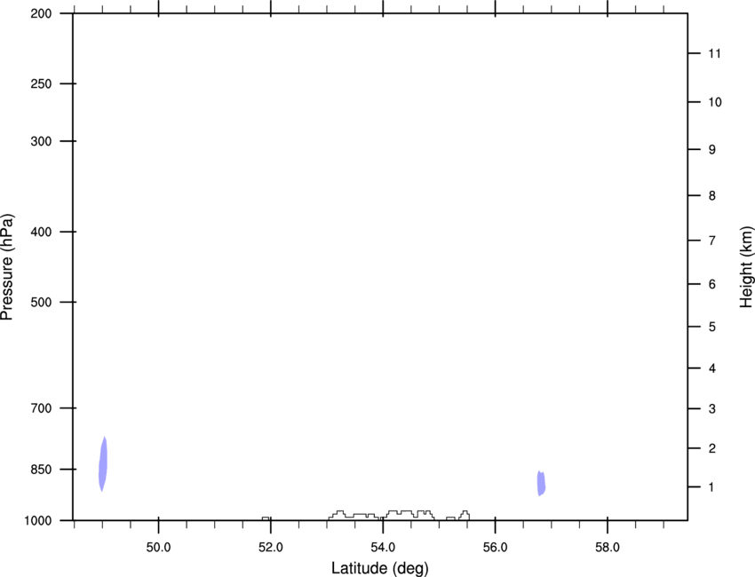
Task: Select the blue shaded region near latitude 49
Action: pyautogui.click(x=103, y=464)
